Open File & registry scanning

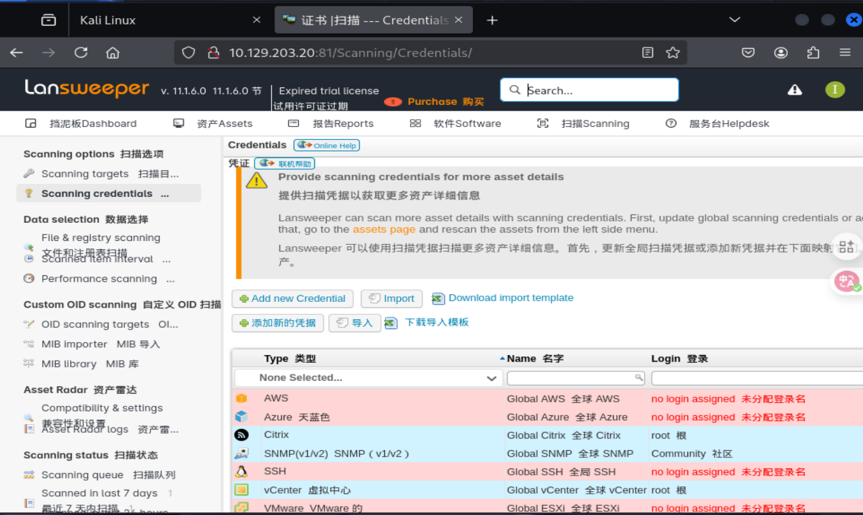(100, 238)
